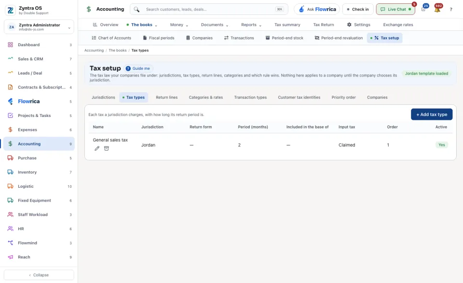Click the Check in button
The width and height of the screenshot is (463, 283).
click(x=358, y=10)
